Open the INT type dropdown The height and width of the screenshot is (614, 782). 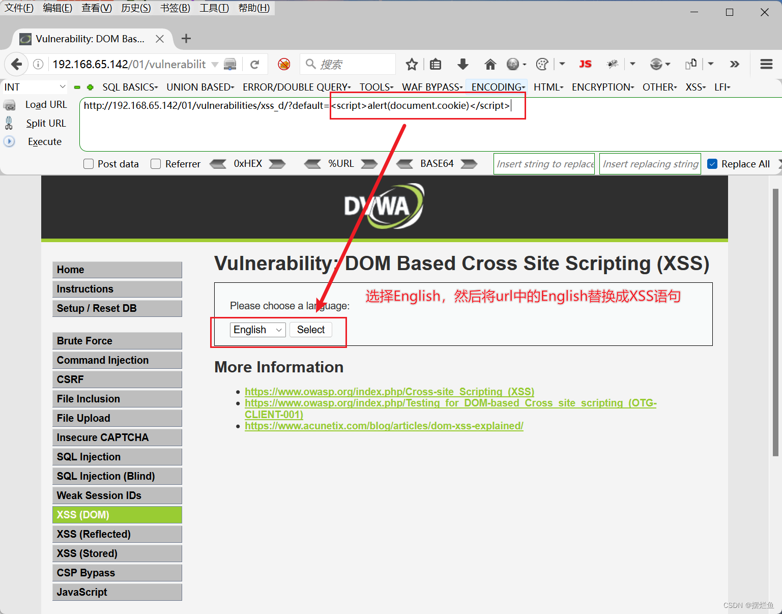click(35, 87)
